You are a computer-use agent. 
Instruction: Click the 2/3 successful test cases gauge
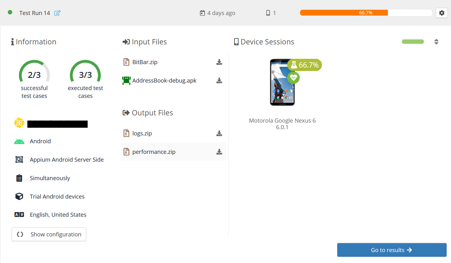point(34,74)
